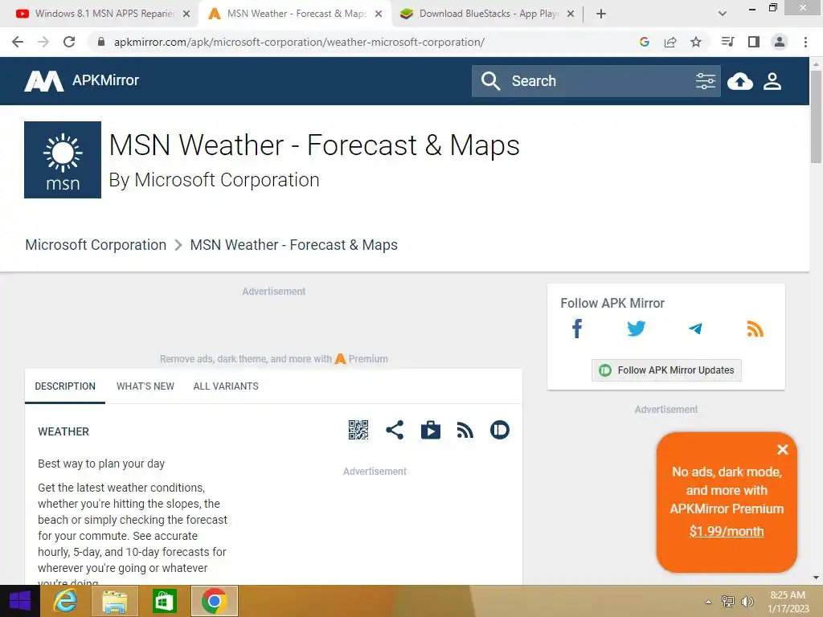Open volume control in system tray
The height and width of the screenshot is (617, 823).
747,602
